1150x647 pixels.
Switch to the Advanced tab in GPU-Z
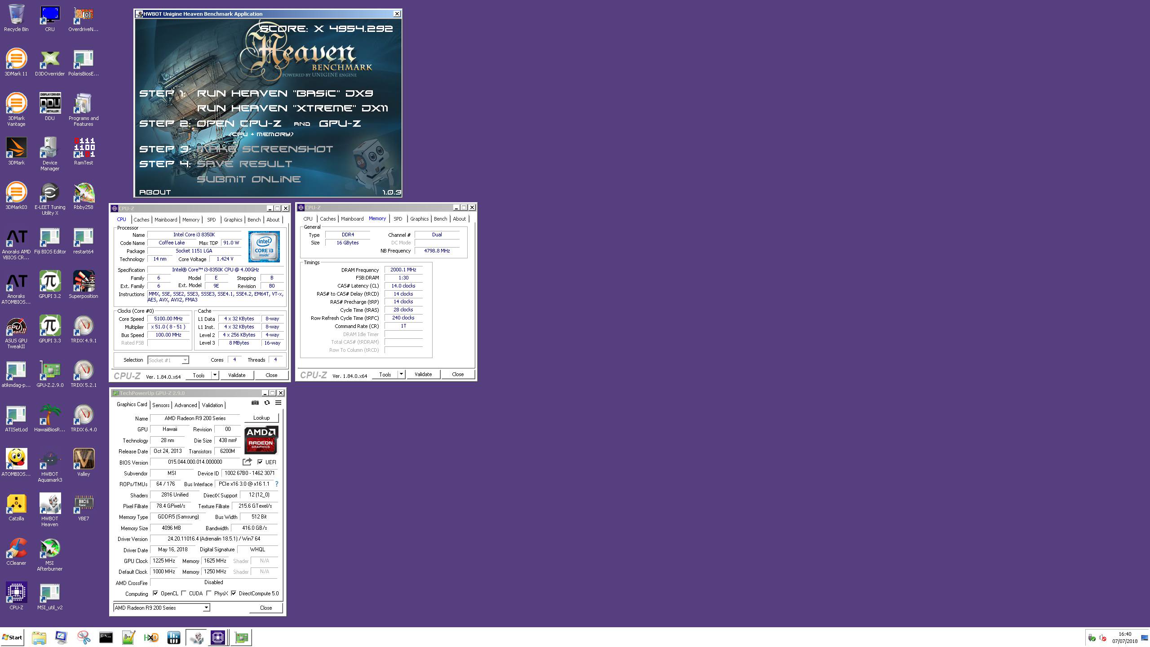coord(186,405)
